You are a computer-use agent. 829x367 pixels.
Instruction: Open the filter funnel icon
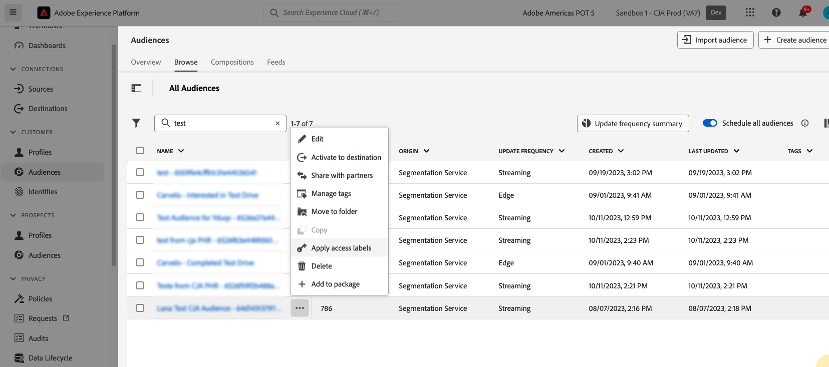click(x=136, y=123)
